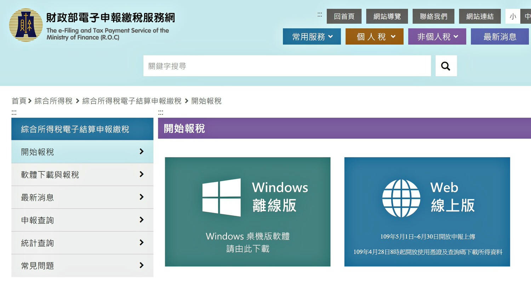
Task: Go to 回首頁 home link
Action: click(x=344, y=16)
